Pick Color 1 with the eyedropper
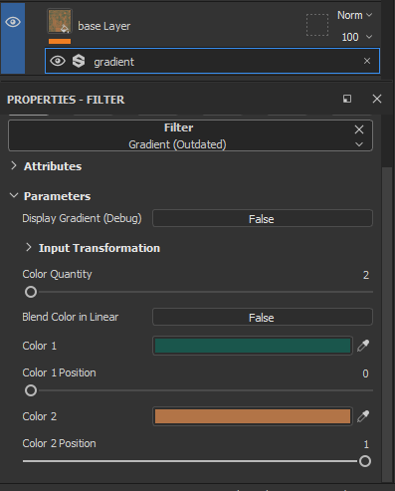This screenshot has height=491, width=395. (x=363, y=346)
